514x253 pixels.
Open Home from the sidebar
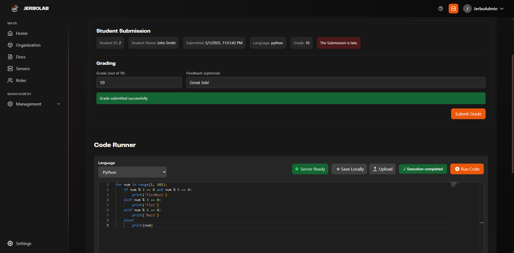click(x=22, y=33)
